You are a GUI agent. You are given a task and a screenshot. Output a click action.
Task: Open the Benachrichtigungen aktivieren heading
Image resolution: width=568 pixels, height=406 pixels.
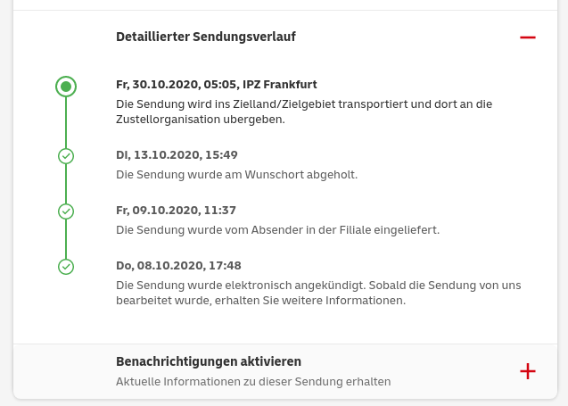[209, 361]
